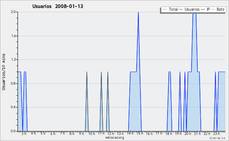Click the '16 h' x-axis label

coord(149,134)
